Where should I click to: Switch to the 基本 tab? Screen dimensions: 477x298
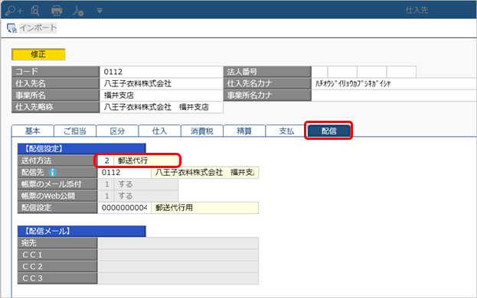(33, 131)
